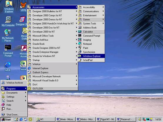Click the taskbar clock showing 14:59
Image resolution: width=163 pixels, height=122 pixels.
pyautogui.click(x=158, y=120)
